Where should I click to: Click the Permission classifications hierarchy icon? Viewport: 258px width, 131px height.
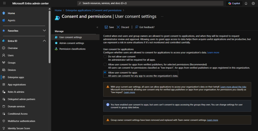click(x=56, y=49)
